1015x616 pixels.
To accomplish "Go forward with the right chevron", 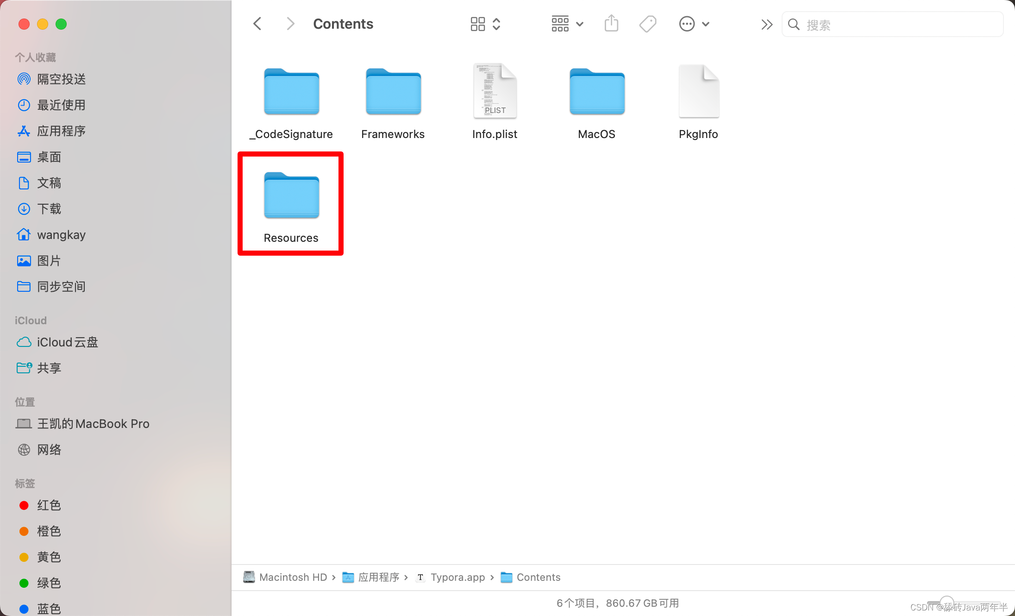I will 290,24.
